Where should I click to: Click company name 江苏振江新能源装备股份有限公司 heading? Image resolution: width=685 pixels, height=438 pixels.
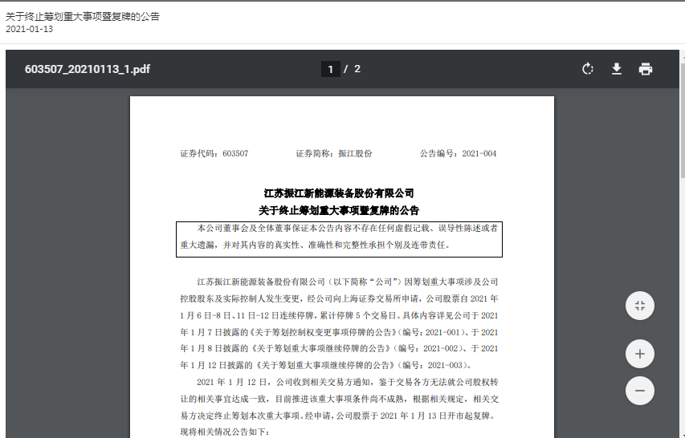(339, 193)
